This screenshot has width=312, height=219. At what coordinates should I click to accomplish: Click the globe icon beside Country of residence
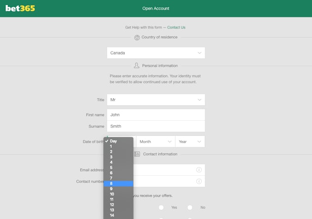tap(137, 37)
